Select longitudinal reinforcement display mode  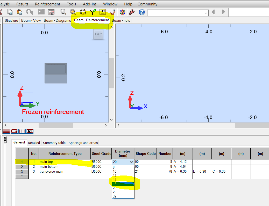click(6, 131)
